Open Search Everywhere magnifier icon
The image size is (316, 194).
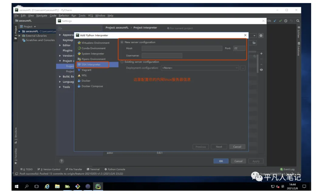click(298, 21)
